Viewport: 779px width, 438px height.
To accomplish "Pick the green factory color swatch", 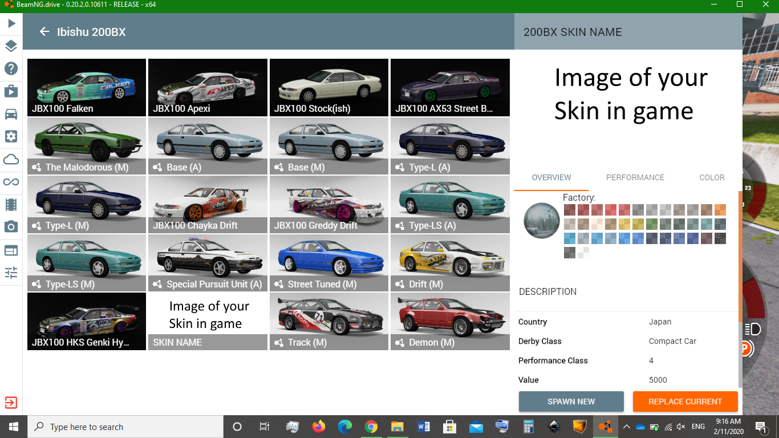I will coord(652,224).
